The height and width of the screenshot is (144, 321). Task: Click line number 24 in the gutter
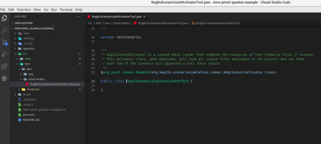click(x=93, y=81)
